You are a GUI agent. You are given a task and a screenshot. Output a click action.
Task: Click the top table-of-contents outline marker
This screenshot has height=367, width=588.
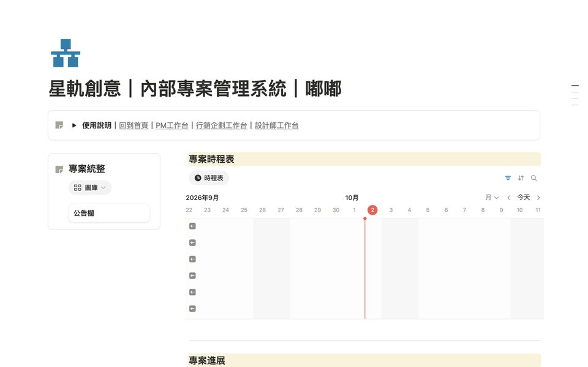click(x=575, y=86)
